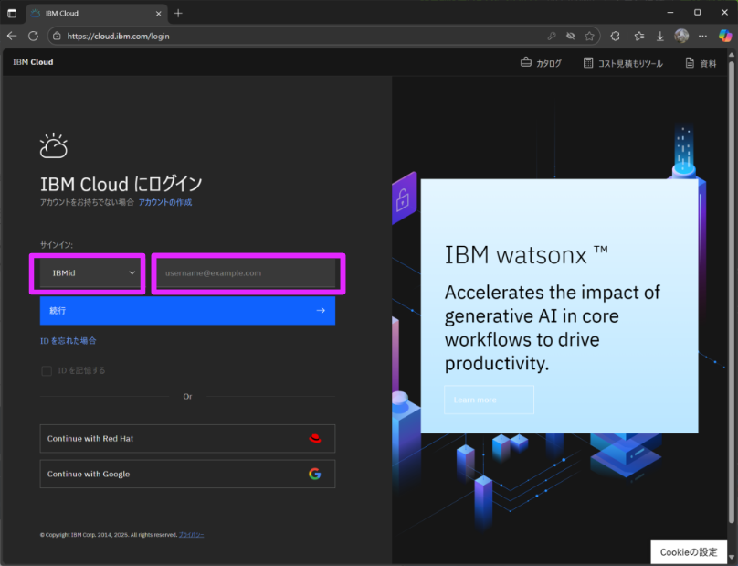The height and width of the screenshot is (566, 738).
Task: Open the favorites list icon
Action: (x=638, y=37)
